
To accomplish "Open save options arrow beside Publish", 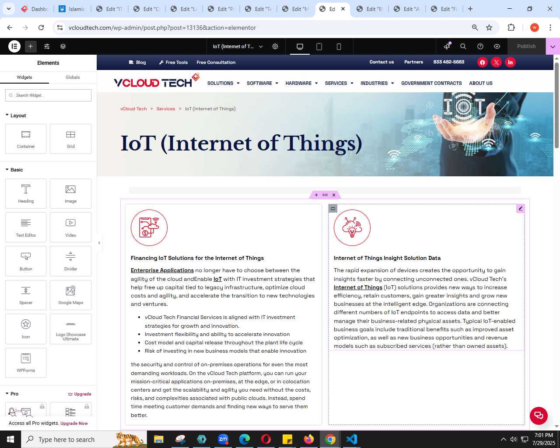I will [x=553, y=46].
